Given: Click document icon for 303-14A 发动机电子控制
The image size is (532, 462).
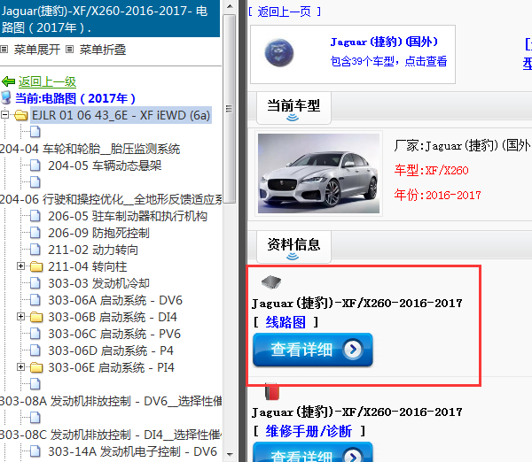Looking at the screenshot, I should click(x=35, y=451).
